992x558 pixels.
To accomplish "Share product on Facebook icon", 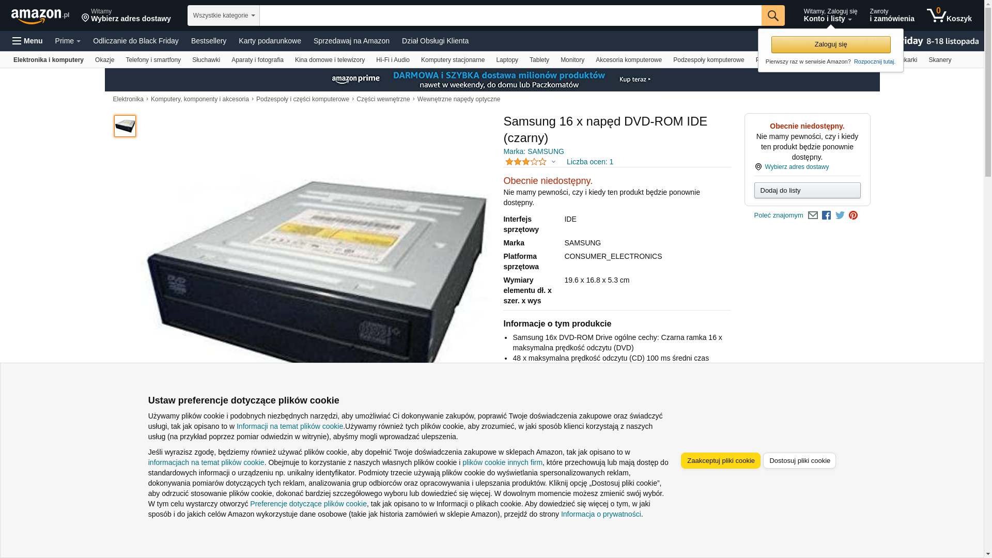I will 826,215.
